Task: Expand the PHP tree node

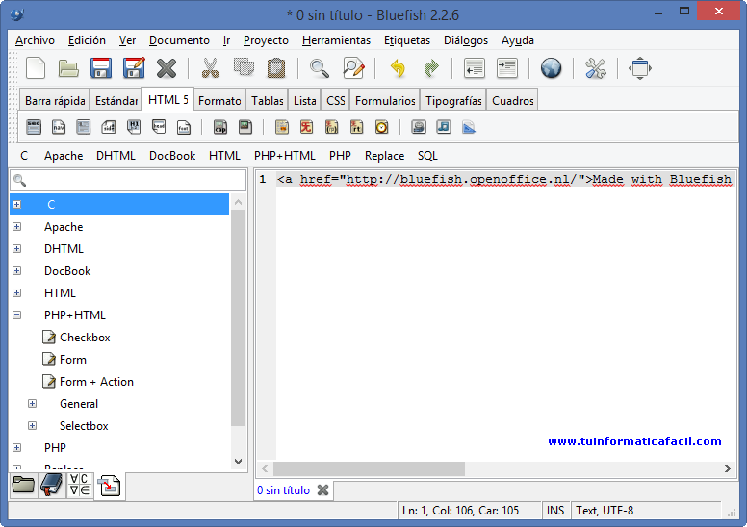Action: tap(17, 448)
